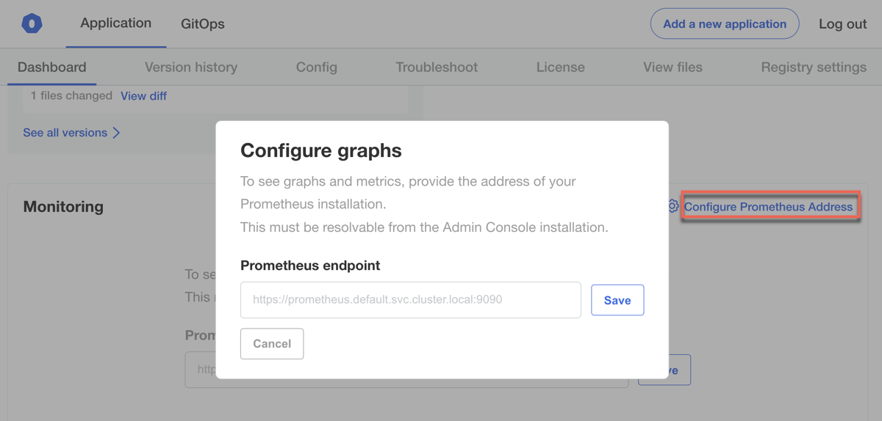The width and height of the screenshot is (882, 421).
Task: Click the gear icon beside Configure Prometheus Address
Action: point(673,206)
